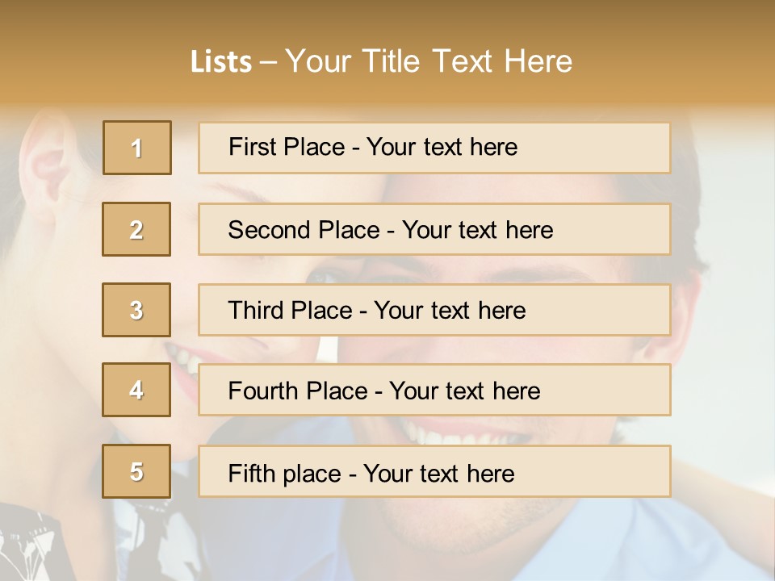
Task: Click the number 3 box
Action: coord(136,310)
